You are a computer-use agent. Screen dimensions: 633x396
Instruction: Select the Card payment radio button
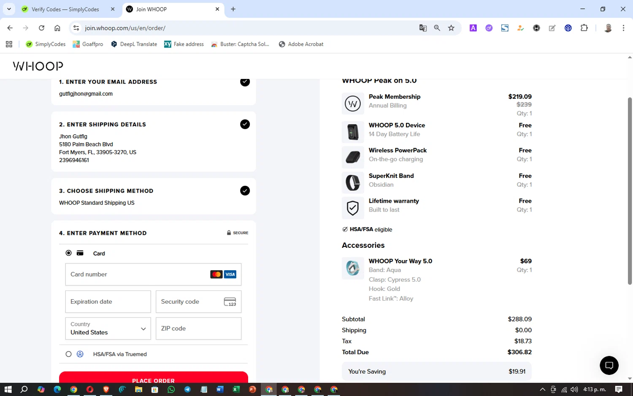(x=68, y=253)
